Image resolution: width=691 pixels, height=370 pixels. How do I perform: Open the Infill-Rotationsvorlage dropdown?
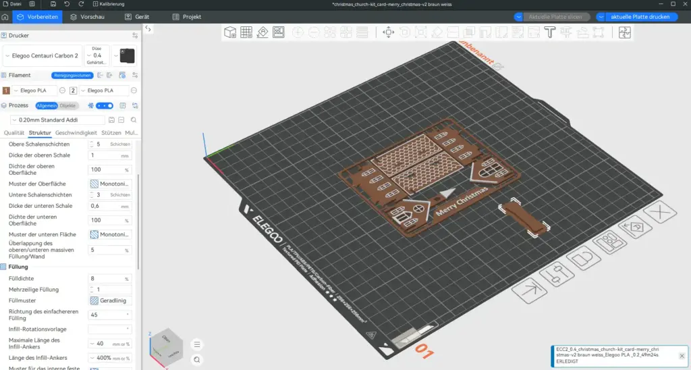110,329
